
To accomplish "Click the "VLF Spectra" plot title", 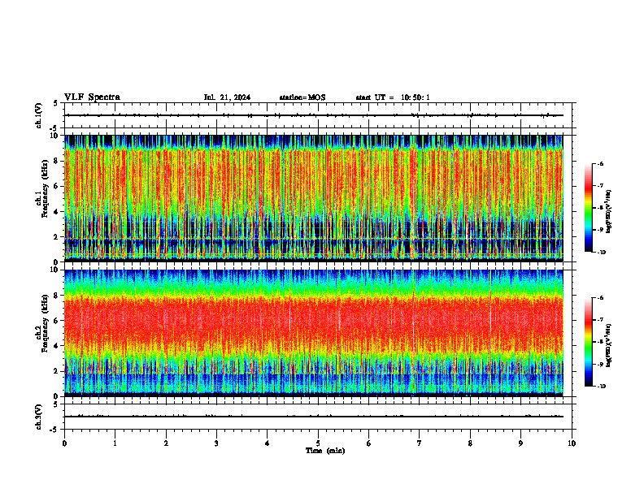I will coord(92,97).
